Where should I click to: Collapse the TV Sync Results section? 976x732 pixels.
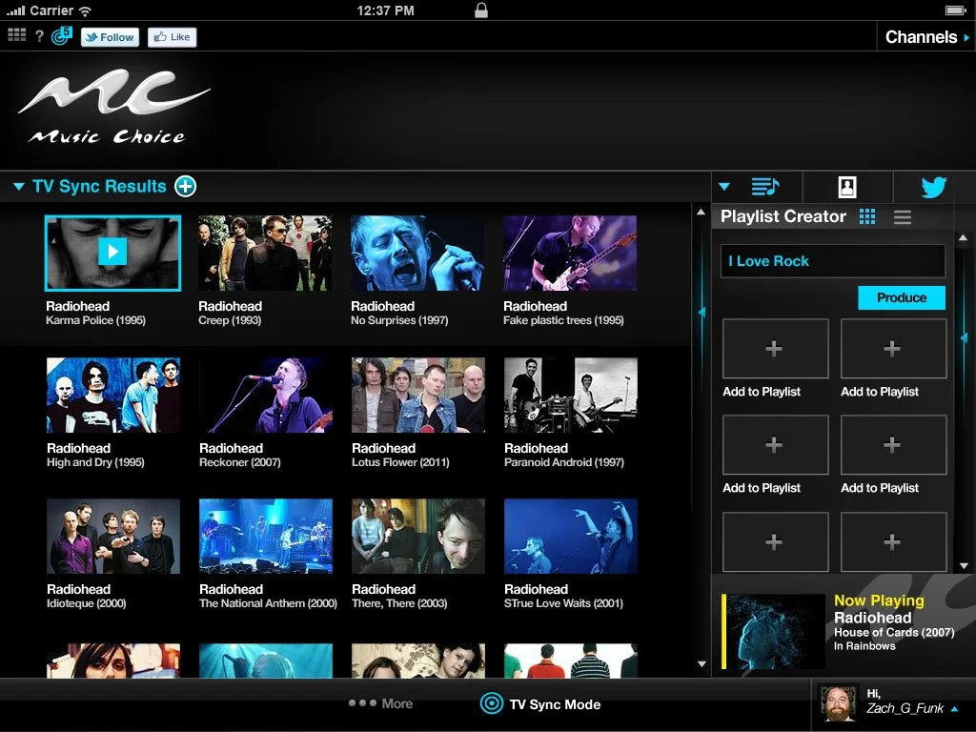point(19,186)
